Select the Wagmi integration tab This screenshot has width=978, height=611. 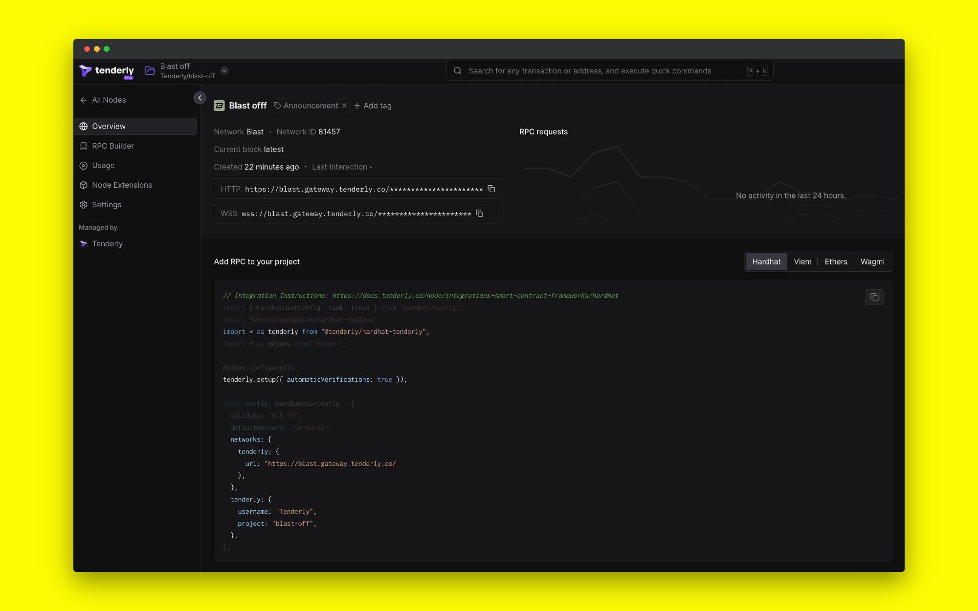point(872,262)
